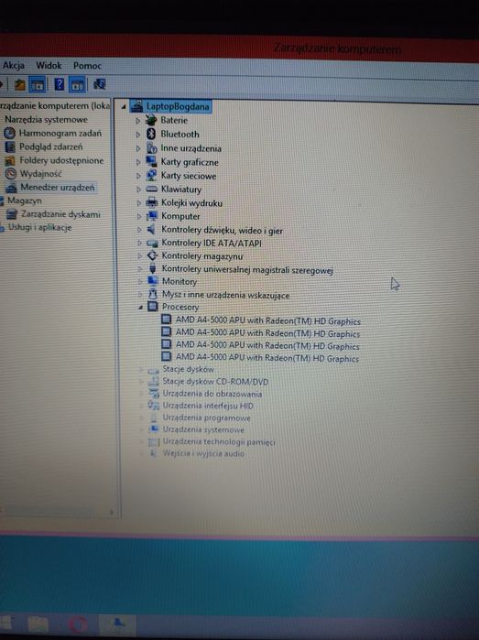Image resolution: width=479 pixels, height=640 pixels.
Task: Collapse the LaptopBogdana root node
Action: pyautogui.click(x=124, y=107)
